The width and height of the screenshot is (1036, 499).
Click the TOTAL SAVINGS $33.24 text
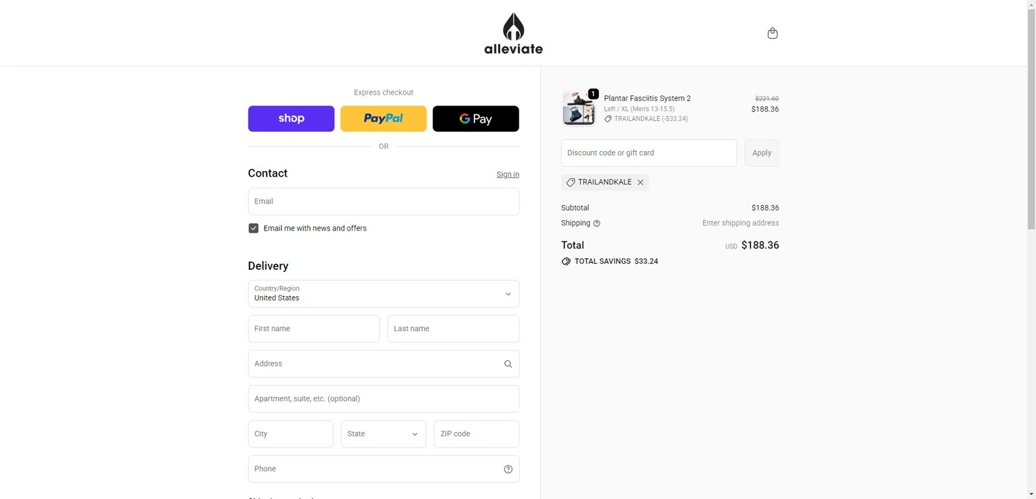coord(616,262)
